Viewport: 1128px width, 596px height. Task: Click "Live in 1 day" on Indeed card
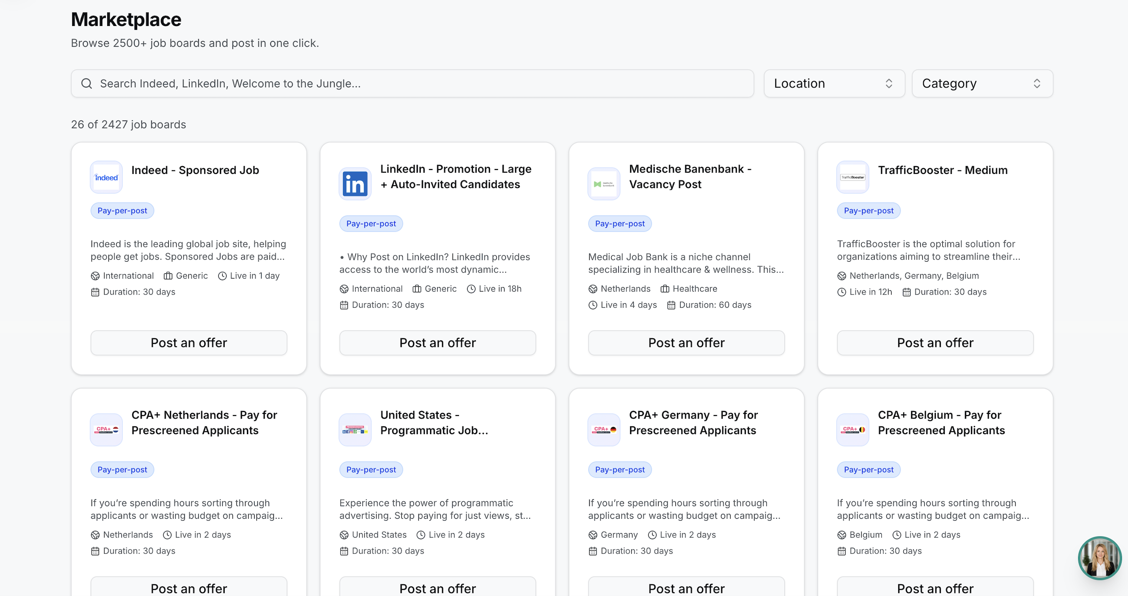pyautogui.click(x=254, y=276)
